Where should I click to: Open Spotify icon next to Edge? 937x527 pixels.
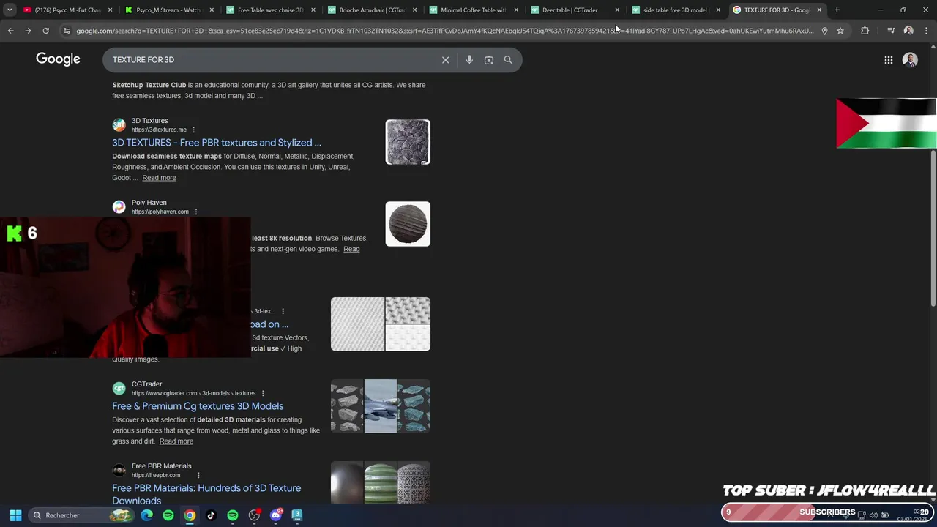pos(168,515)
